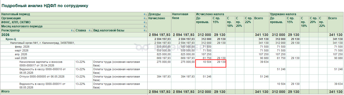Click sort icon for Вид налоговой базы
The width and height of the screenshot is (344, 95).
click(145, 30)
